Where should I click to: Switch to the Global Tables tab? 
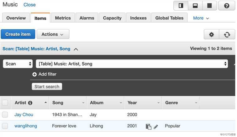(x=169, y=18)
